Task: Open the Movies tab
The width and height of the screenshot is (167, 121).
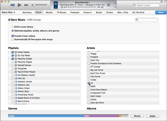Action: point(49,12)
